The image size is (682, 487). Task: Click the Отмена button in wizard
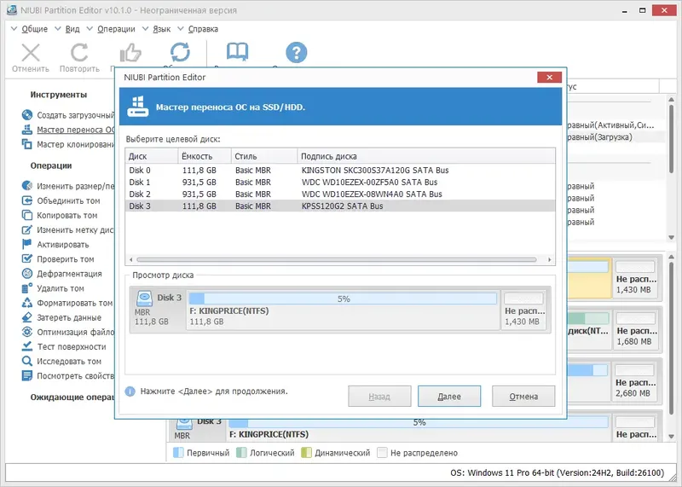click(x=523, y=396)
